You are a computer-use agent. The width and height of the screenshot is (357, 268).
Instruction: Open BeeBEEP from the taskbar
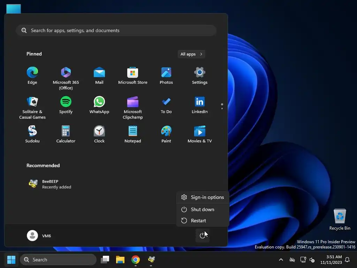151,260
